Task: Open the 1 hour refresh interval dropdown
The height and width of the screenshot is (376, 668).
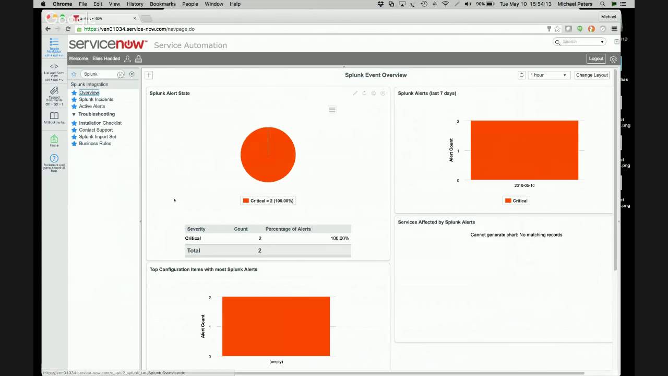Action: (x=548, y=75)
